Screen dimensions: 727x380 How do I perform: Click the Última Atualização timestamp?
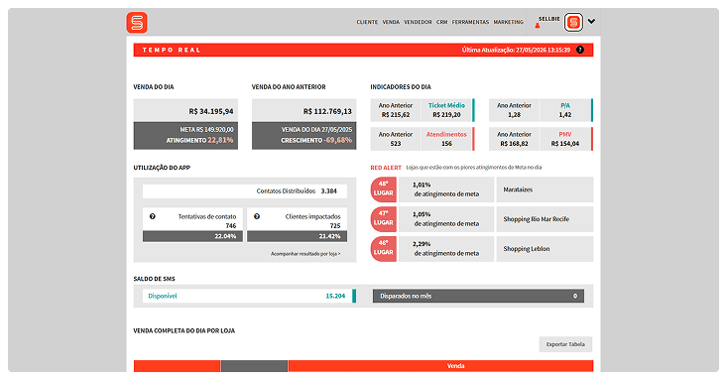pos(516,50)
